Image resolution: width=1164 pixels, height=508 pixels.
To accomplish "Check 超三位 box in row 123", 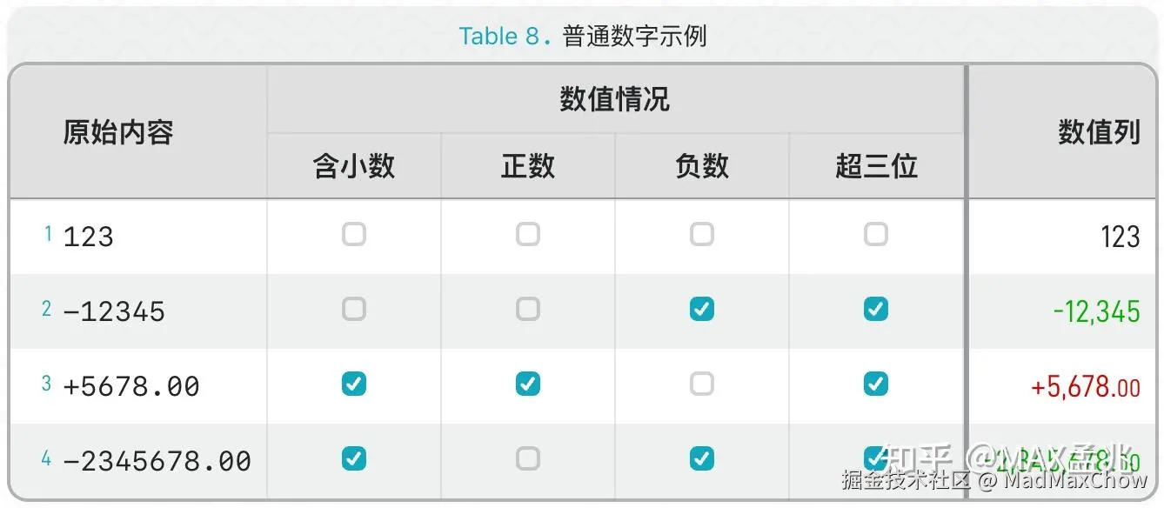I will [x=875, y=234].
